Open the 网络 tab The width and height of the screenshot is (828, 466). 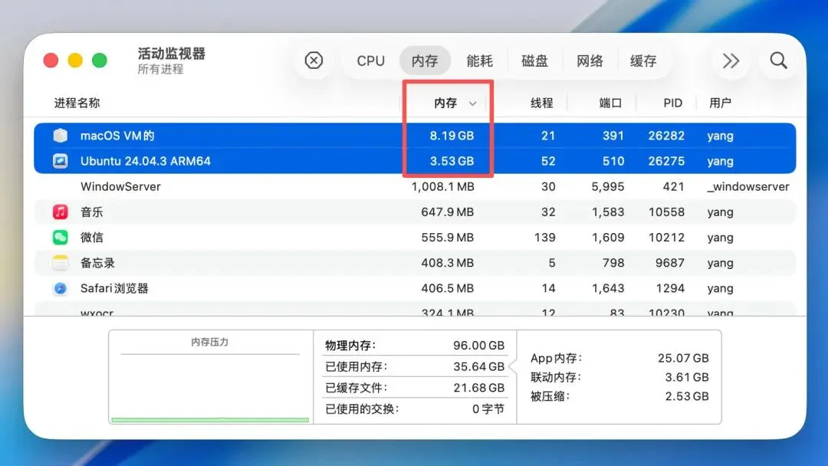[x=590, y=61]
